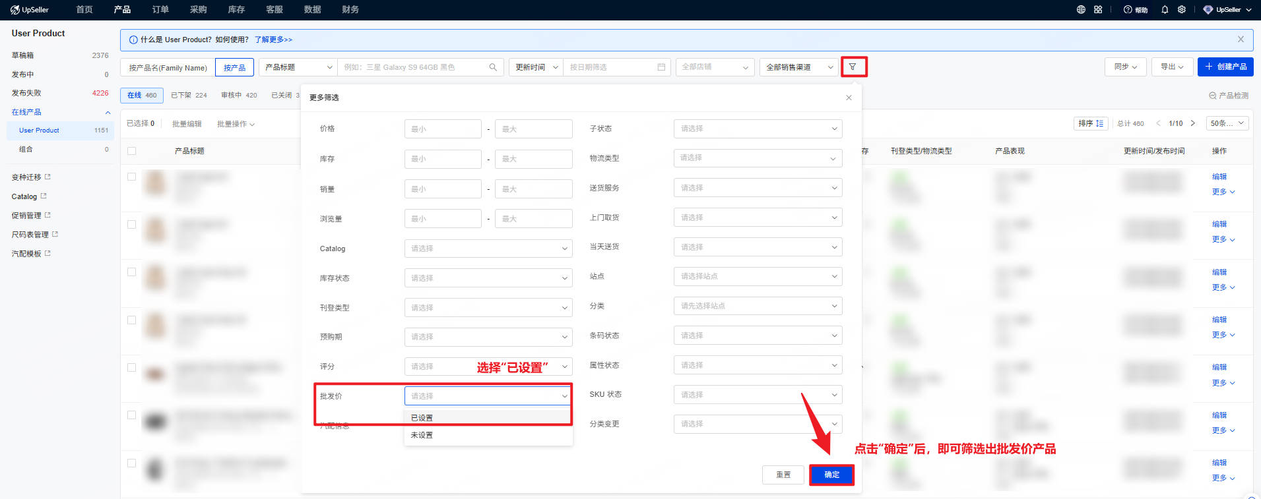The height and width of the screenshot is (499, 1261).
Task: Select 按产品名(Family Name) search mode
Action: 168,67
